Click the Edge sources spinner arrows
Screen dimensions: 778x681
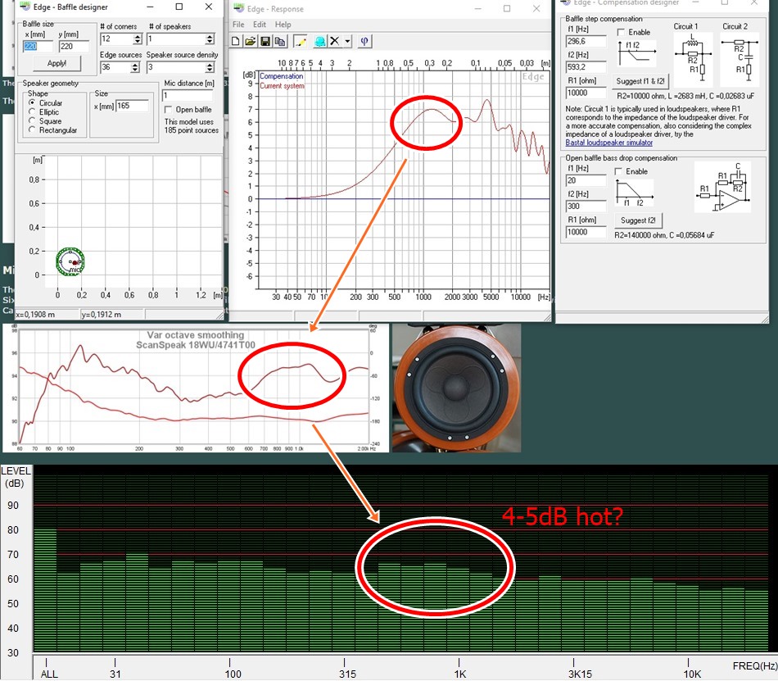(x=135, y=67)
